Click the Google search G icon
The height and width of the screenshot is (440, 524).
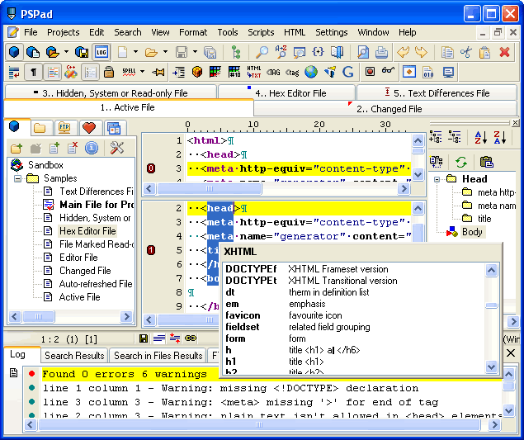pyautogui.click(x=348, y=72)
